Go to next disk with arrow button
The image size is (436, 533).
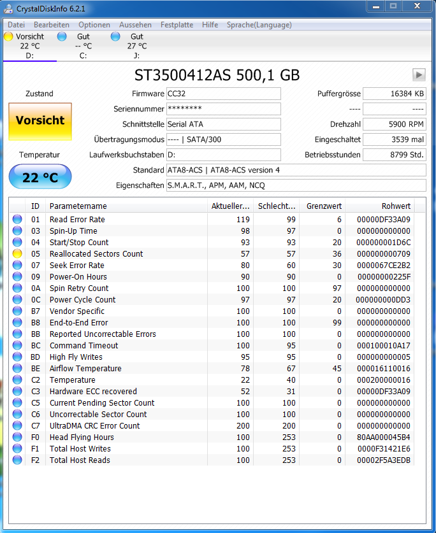(419, 75)
